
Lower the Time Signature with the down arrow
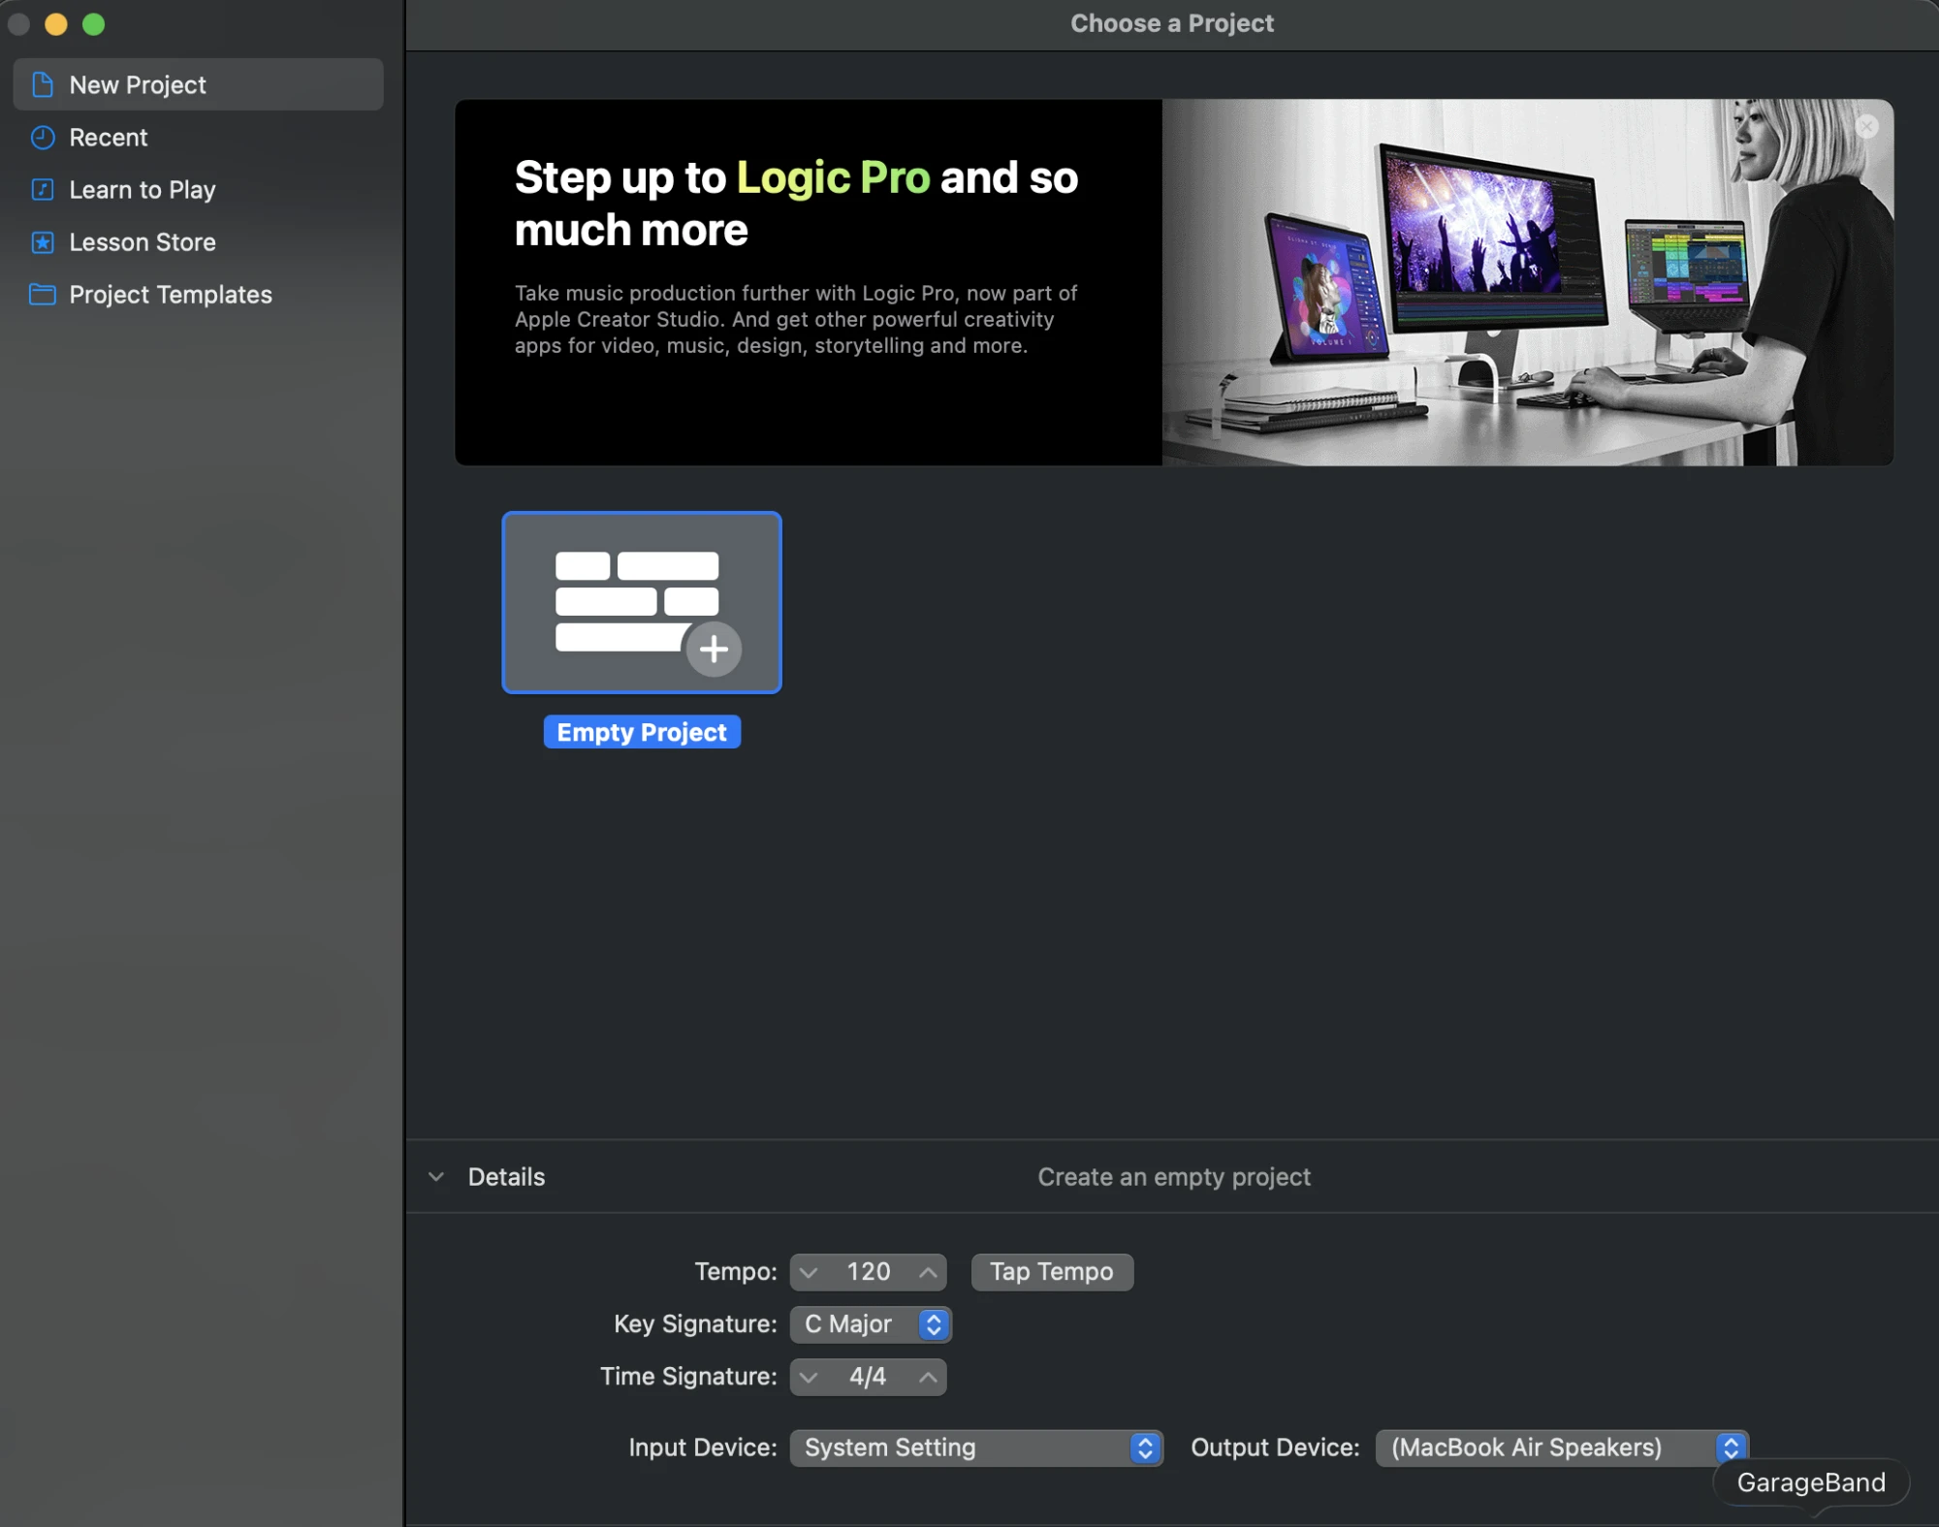click(x=809, y=1376)
